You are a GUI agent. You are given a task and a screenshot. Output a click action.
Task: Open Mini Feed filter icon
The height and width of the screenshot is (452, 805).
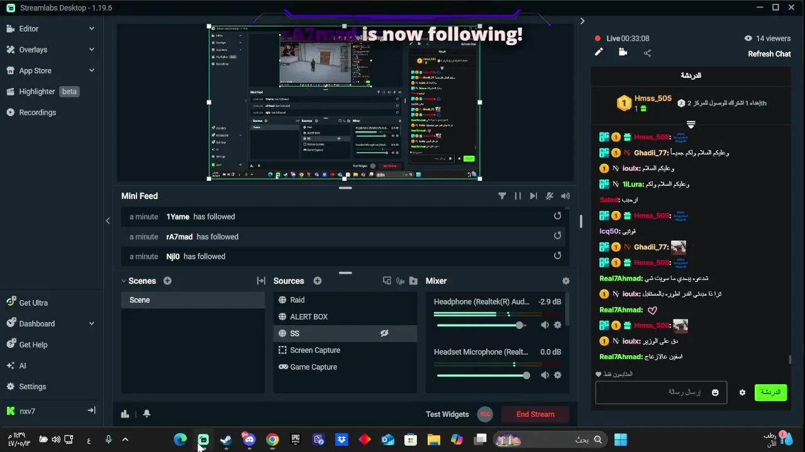(502, 196)
